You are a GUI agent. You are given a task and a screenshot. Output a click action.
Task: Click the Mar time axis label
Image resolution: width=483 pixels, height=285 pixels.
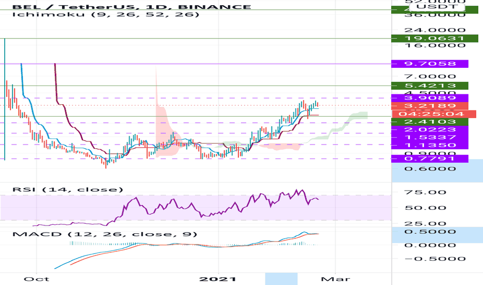(x=335, y=279)
